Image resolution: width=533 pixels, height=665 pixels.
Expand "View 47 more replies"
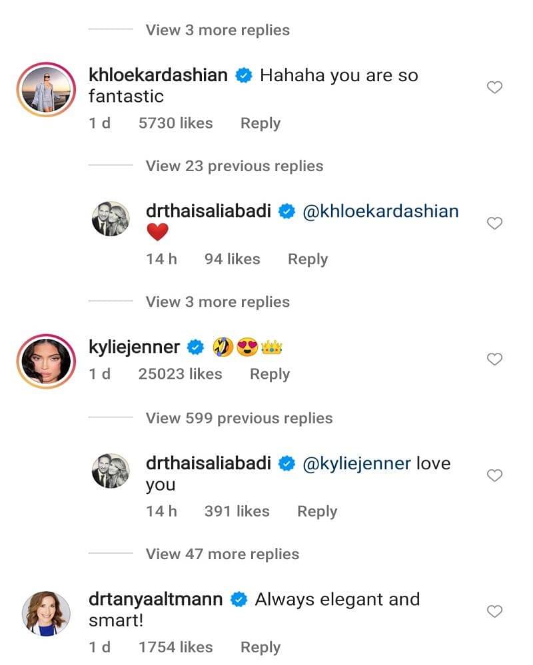(x=223, y=554)
